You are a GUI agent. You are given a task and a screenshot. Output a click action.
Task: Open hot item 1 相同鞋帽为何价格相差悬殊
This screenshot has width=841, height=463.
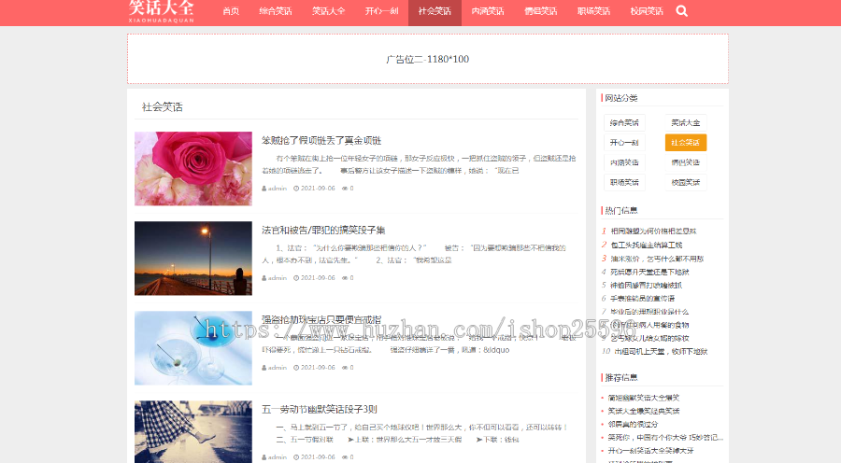tap(653, 231)
